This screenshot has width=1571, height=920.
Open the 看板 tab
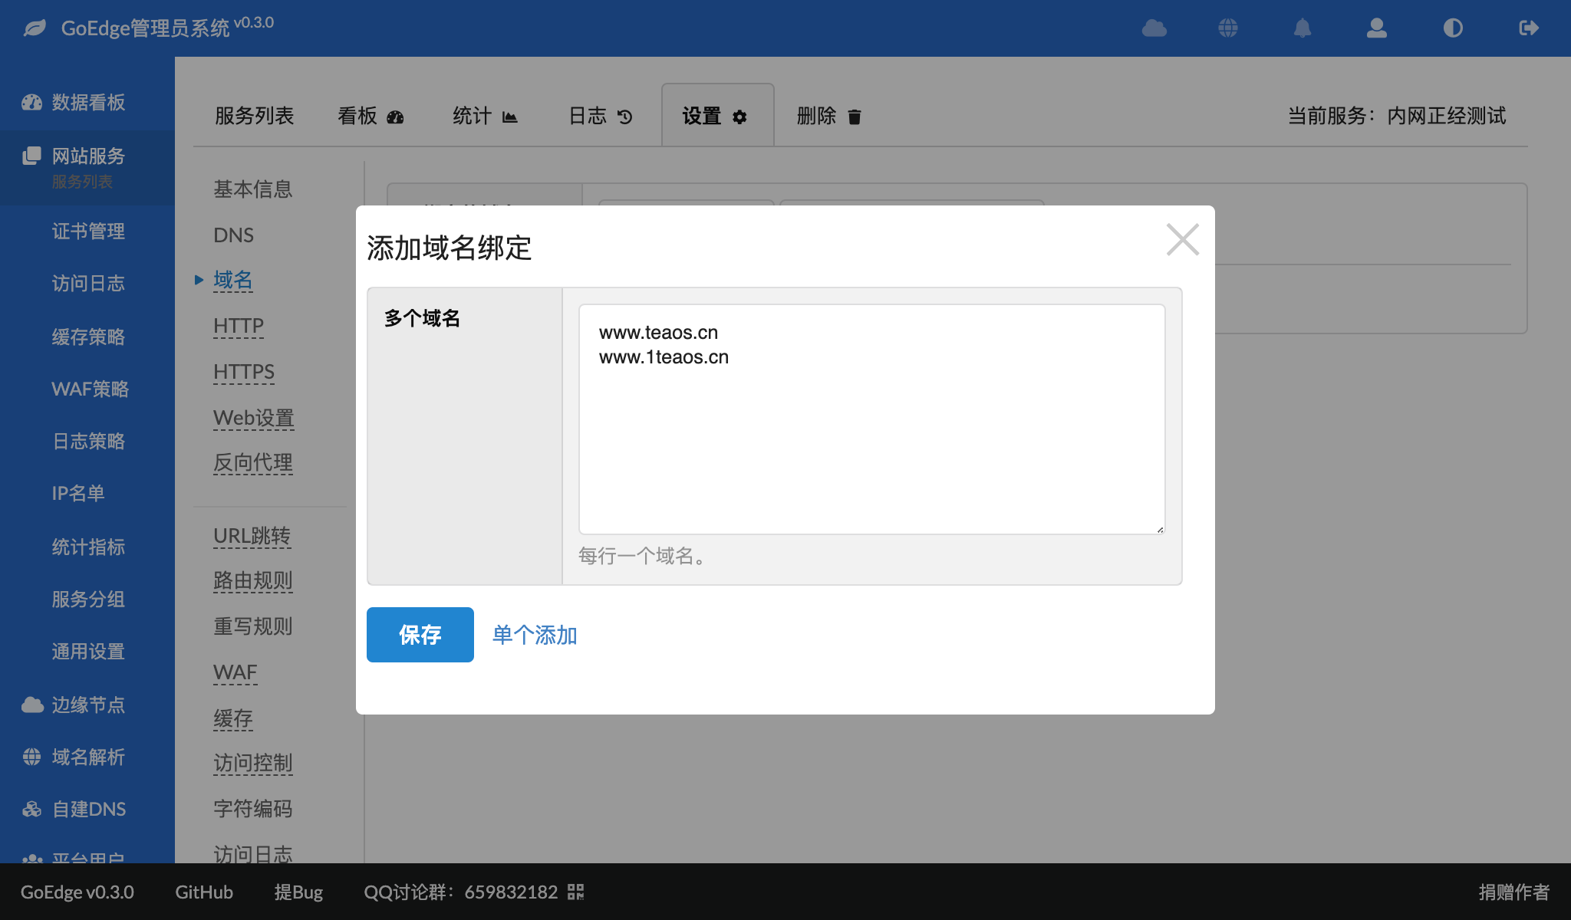pyautogui.click(x=371, y=116)
